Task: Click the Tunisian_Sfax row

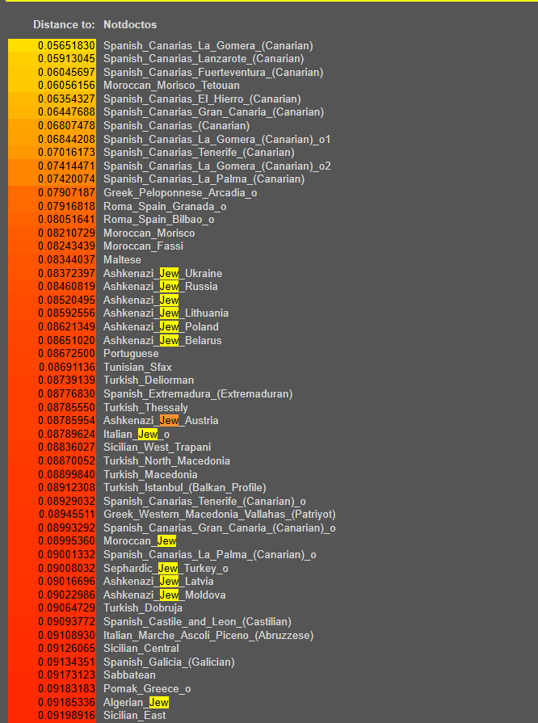Action: coord(137,367)
